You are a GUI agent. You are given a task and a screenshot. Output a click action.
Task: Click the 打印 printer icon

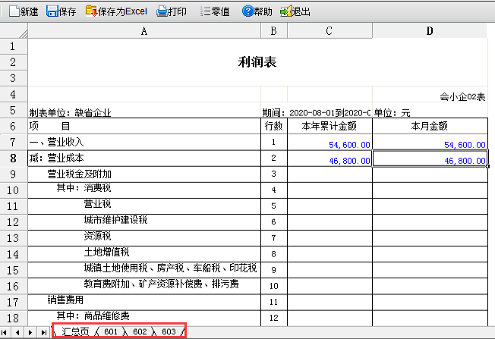point(162,11)
